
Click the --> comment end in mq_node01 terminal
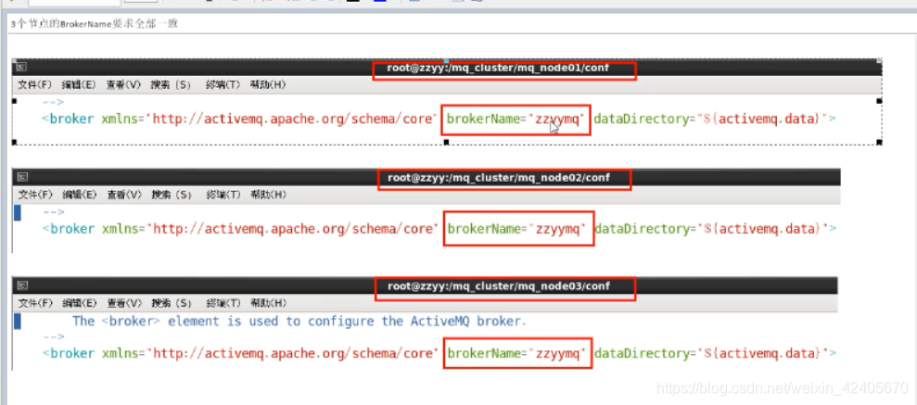point(53,103)
